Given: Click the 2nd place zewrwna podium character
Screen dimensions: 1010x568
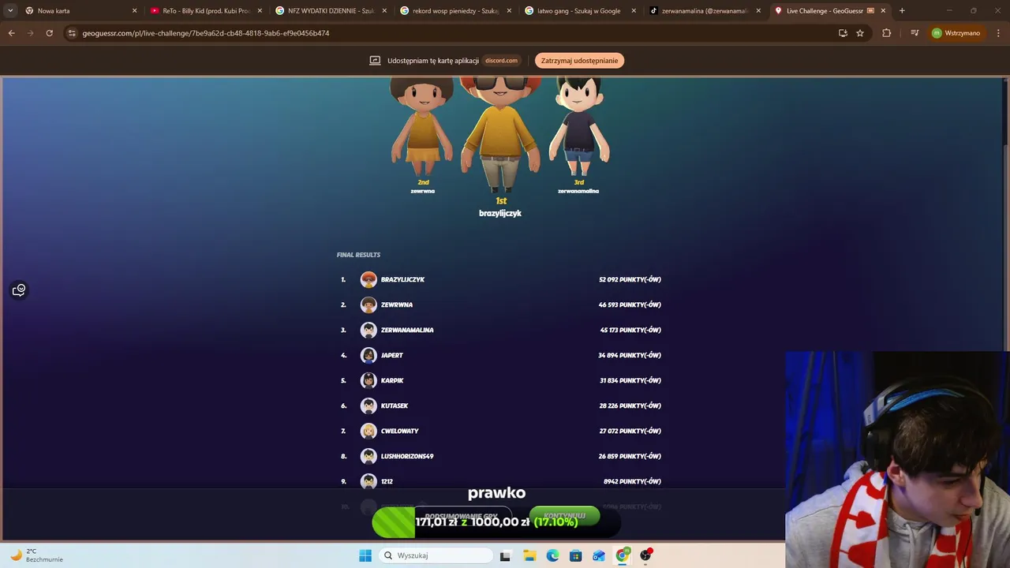Looking at the screenshot, I should (423, 128).
